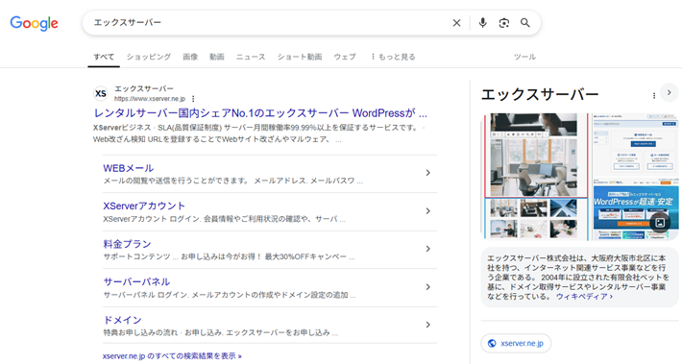Click the chevron on the WEBメール row
The height and width of the screenshot is (364, 682).
pyautogui.click(x=428, y=173)
